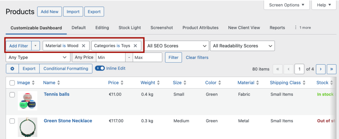
Task: Switch to New Client View tab
Action: click(244, 28)
